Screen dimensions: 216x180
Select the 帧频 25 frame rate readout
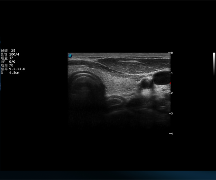(8, 51)
